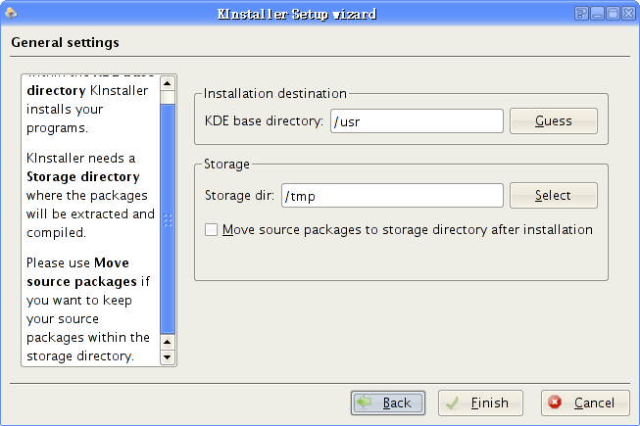Click the "Move source packages" bold help text
Screen dimensions: 640x426
[x=81, y=272]
